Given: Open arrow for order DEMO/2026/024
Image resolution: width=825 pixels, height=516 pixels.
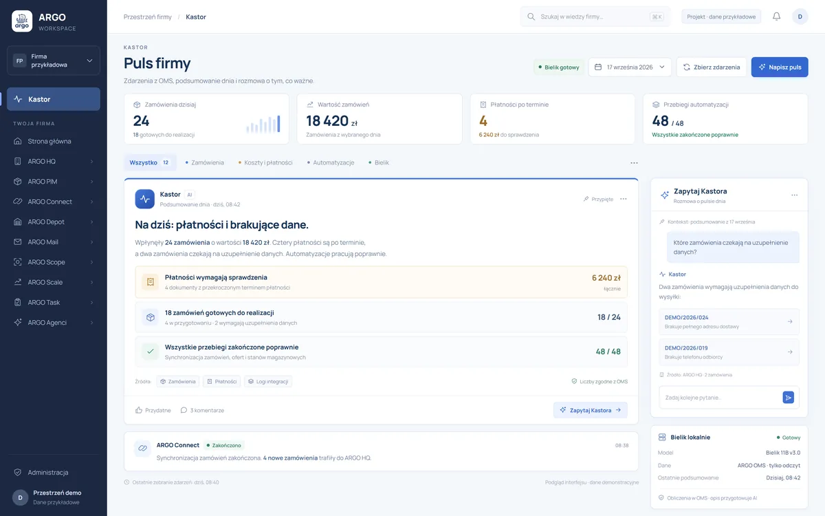Looking at the screenshot, I should (789, 321).
